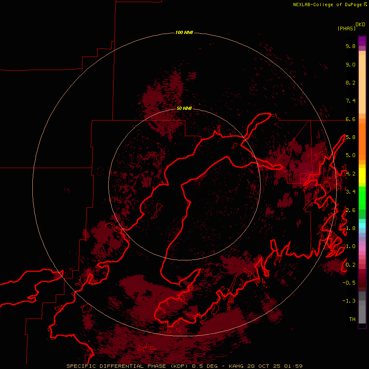
Task: Click the KAHG radar site identifier
Action: (237, 366)
